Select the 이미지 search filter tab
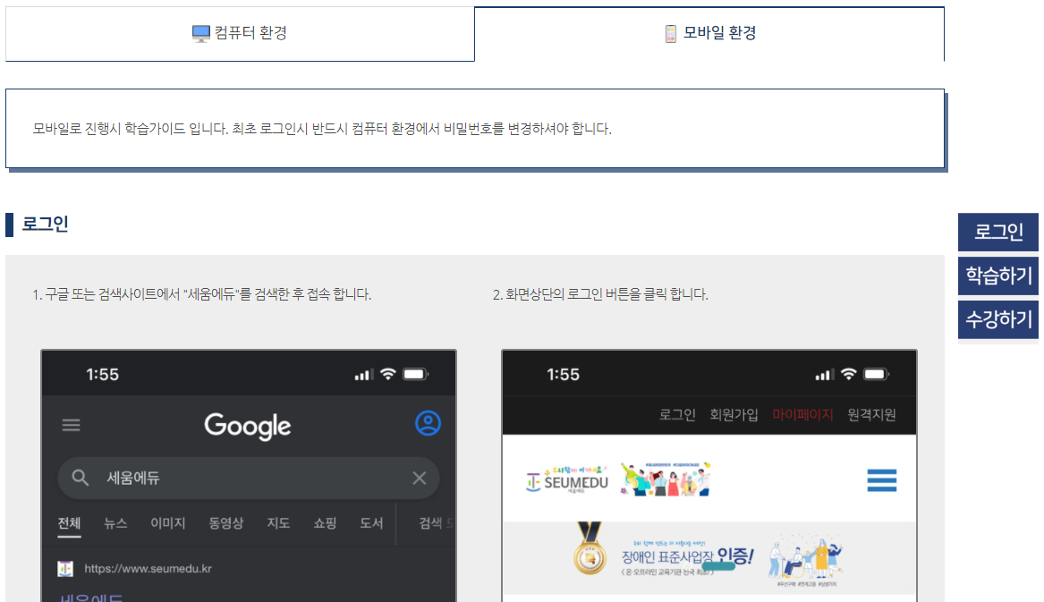 click(x=167, y=523)
